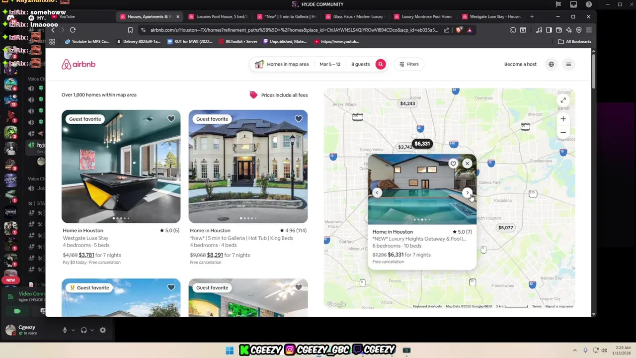
Task: Open the Filters panel
Action: pyautogui.click(x=409, y=64)
